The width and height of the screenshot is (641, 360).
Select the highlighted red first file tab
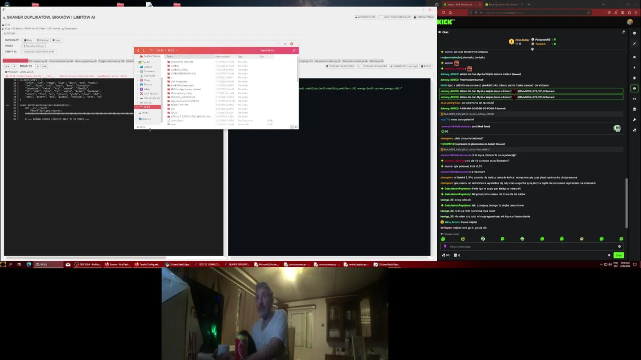click(15, 61)
